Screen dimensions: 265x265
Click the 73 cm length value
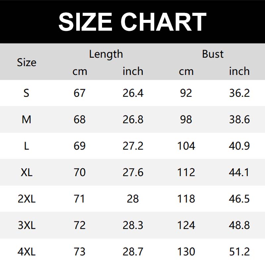79,252
